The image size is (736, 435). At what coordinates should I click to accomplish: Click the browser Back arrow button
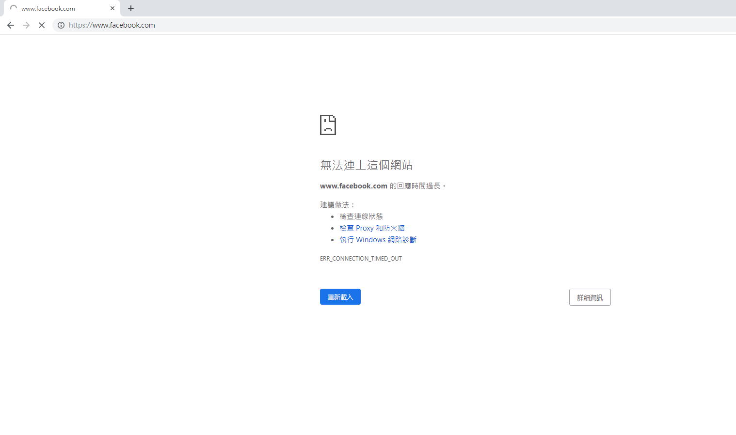point(11,25)
